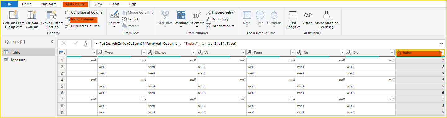Open the Help tab
Viewport: 447px width, 118px height.
(x=132, y=4)
